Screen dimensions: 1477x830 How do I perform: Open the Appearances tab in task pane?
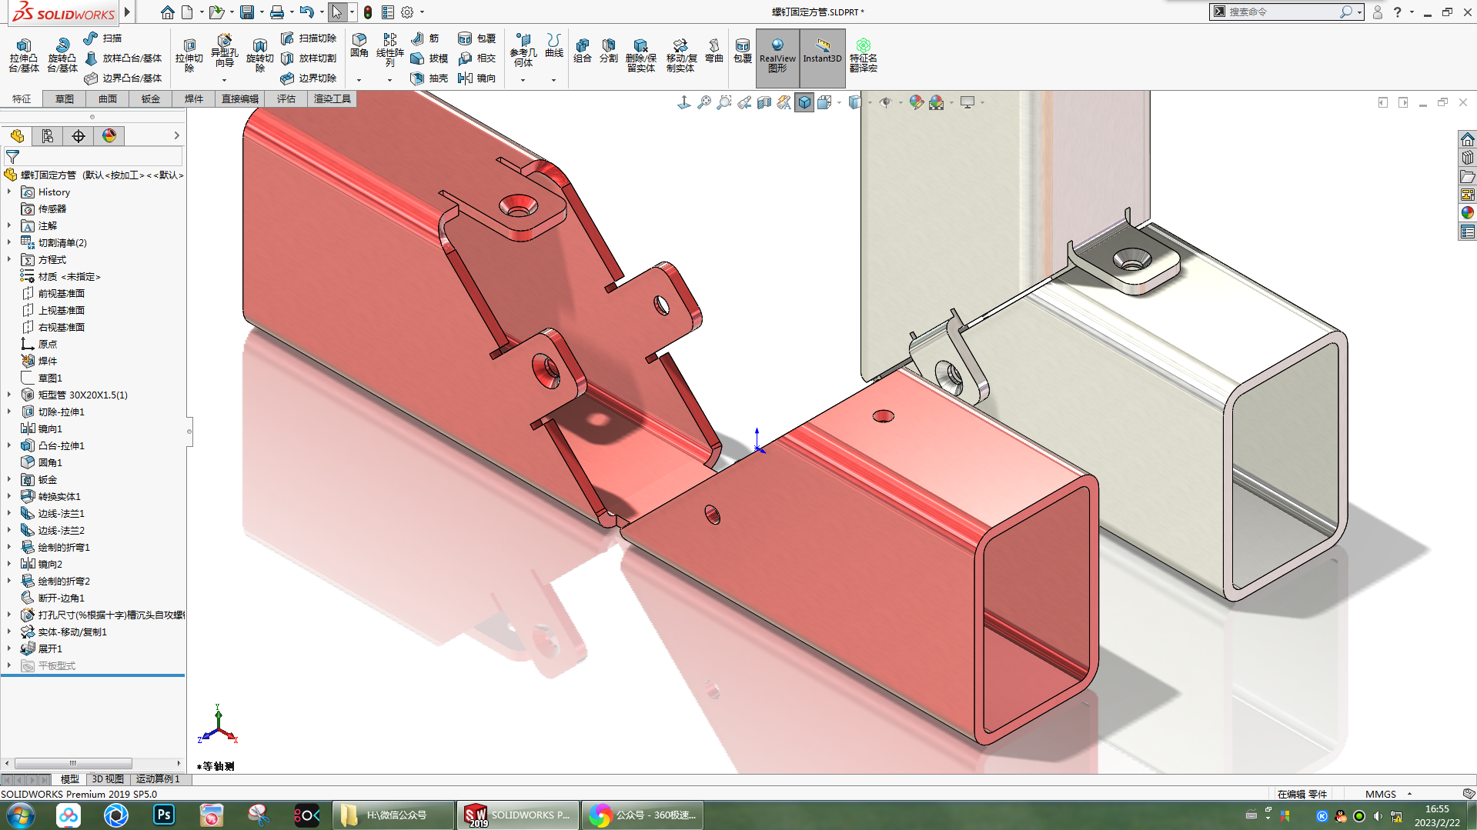click(x=1467, y=213)
